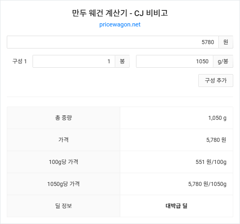Viewport: 240px width, 224px height.
Task: Click the page title 만두 웨건 계산기
Action: 120,13
